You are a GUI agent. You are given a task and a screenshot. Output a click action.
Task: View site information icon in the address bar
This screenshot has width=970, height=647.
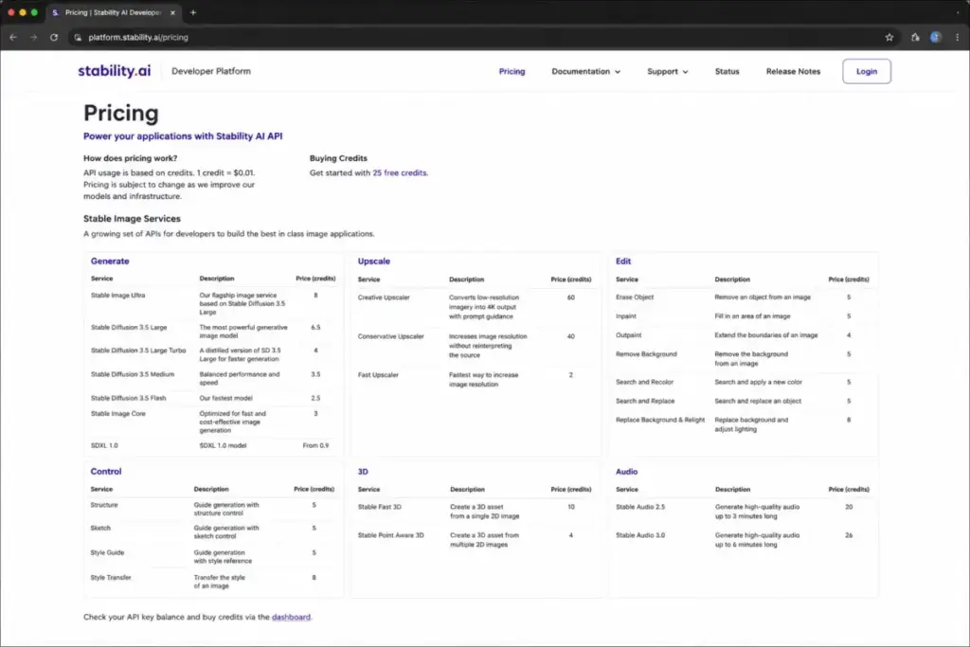(x=78, y=37)
